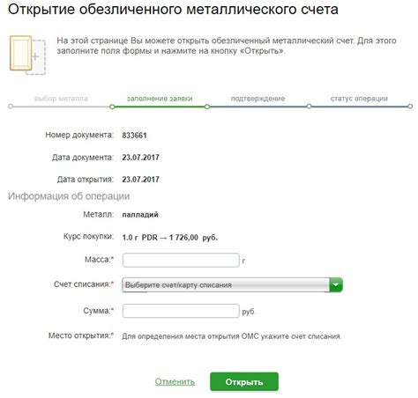Select 'подтверждение' step label
The image size is (418, 398).
(258, 99)
